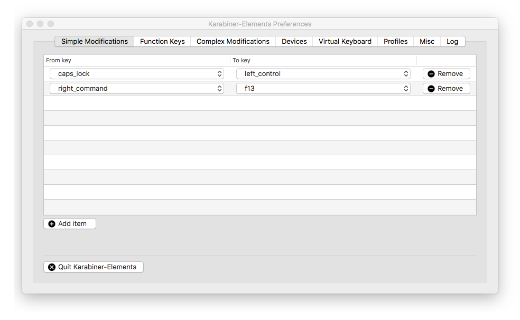
Task: Switch to the Profiles tab
Action: (395, 41)
